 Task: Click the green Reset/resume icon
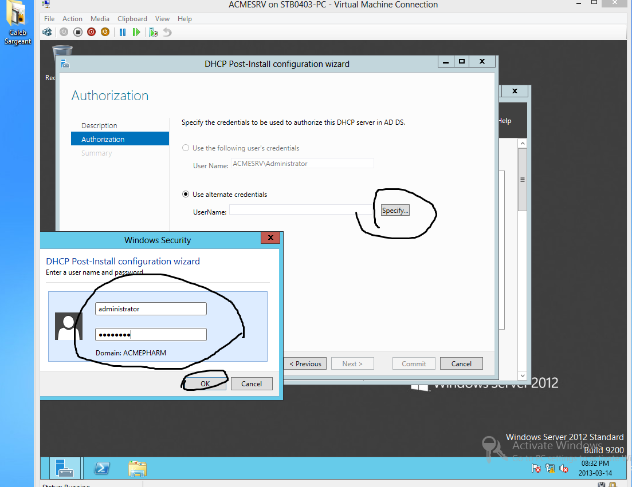pyautogui.click(x=136, y=32)
